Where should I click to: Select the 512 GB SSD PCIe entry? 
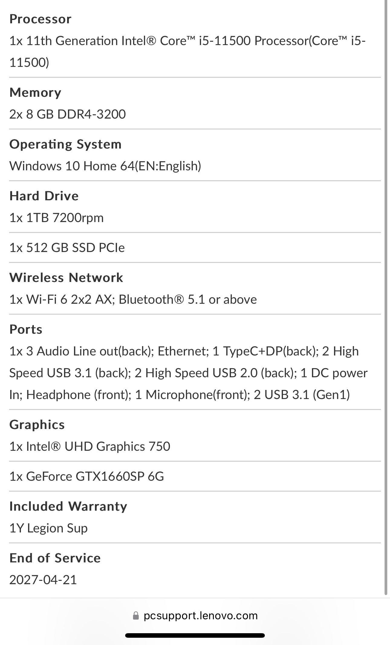click(x=67, y=248)
